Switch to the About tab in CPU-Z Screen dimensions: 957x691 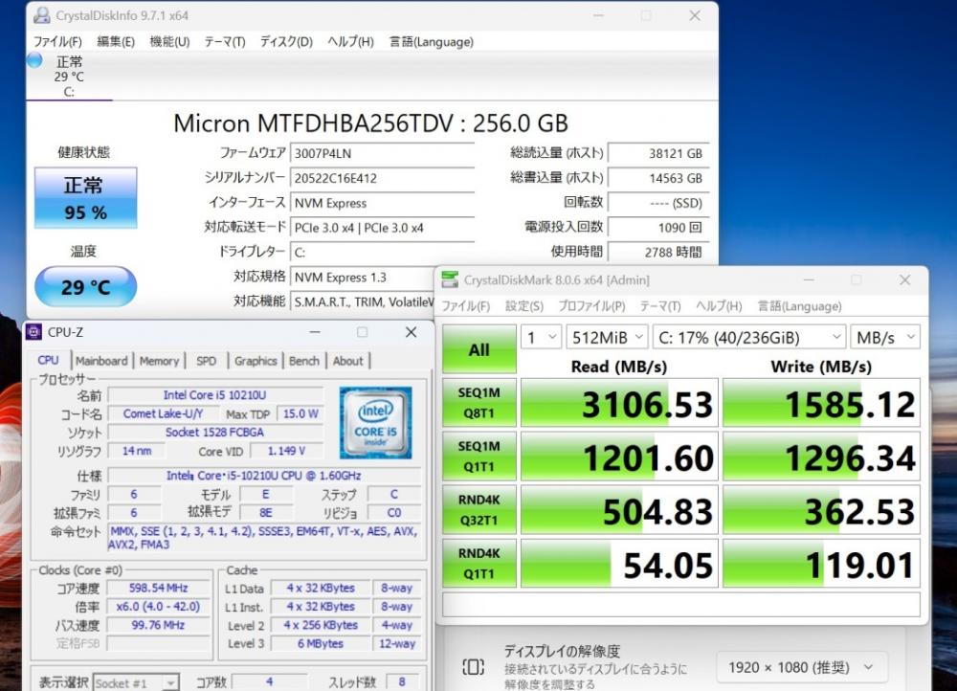(348, 361)
